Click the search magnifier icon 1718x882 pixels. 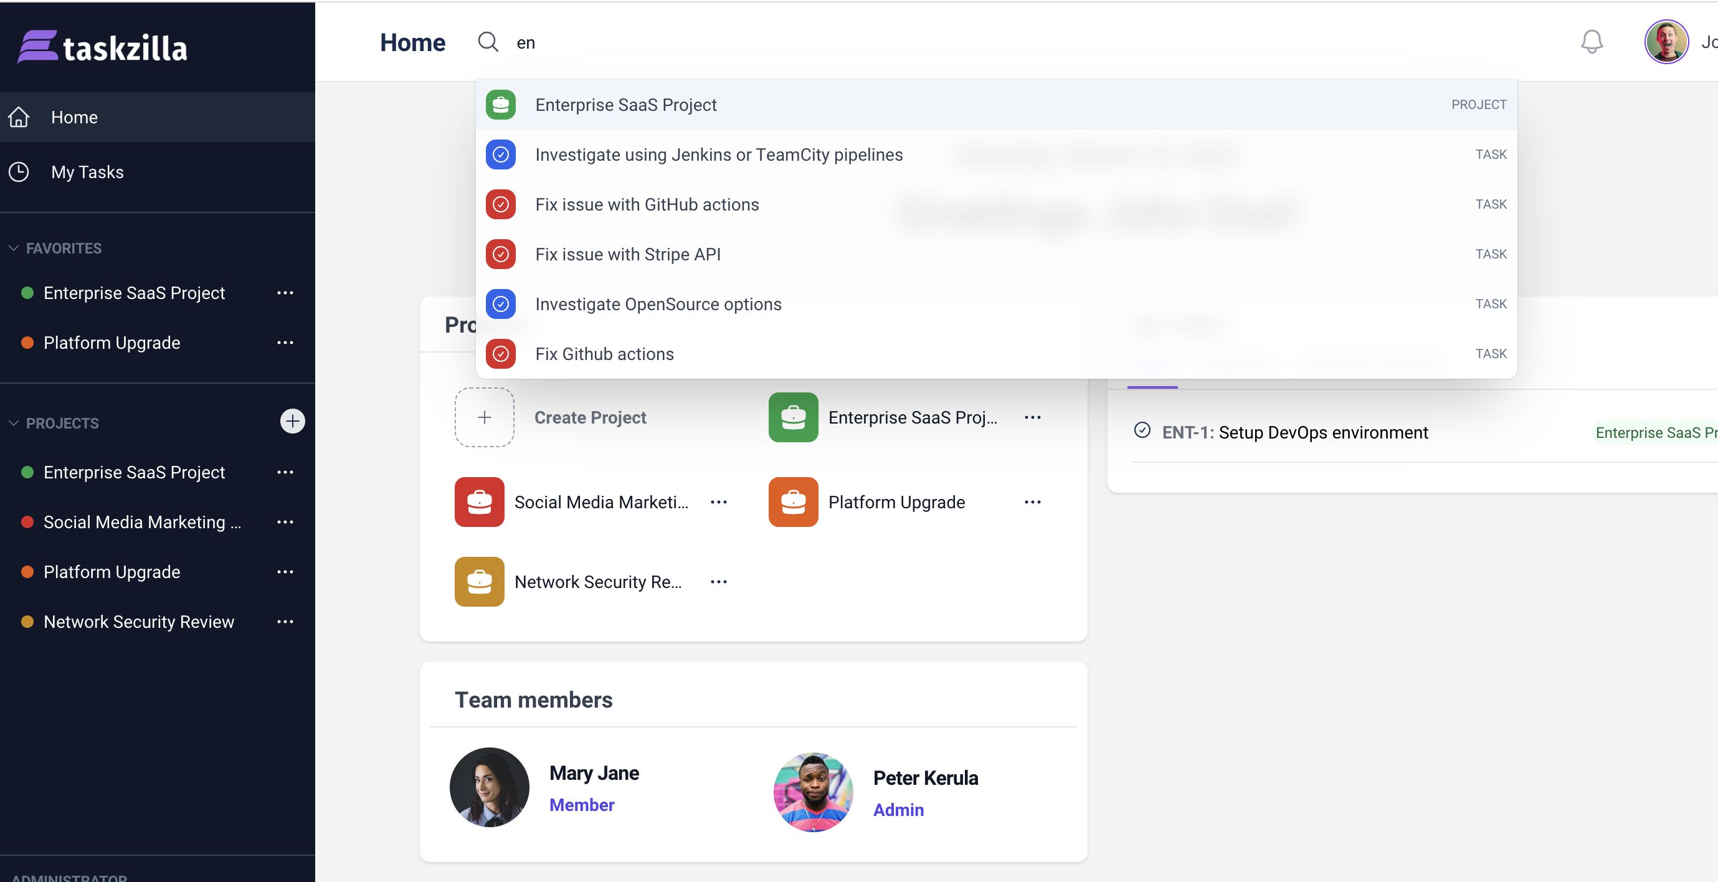click(x=488, y=42)
